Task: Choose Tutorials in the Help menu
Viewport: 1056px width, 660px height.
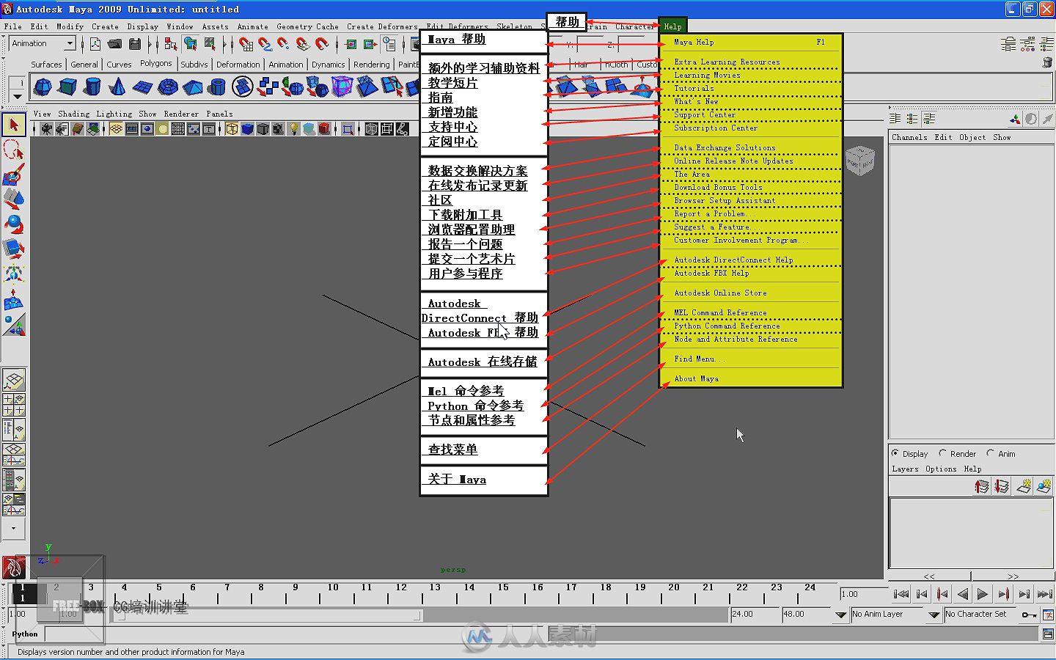Action: (694, 88)
